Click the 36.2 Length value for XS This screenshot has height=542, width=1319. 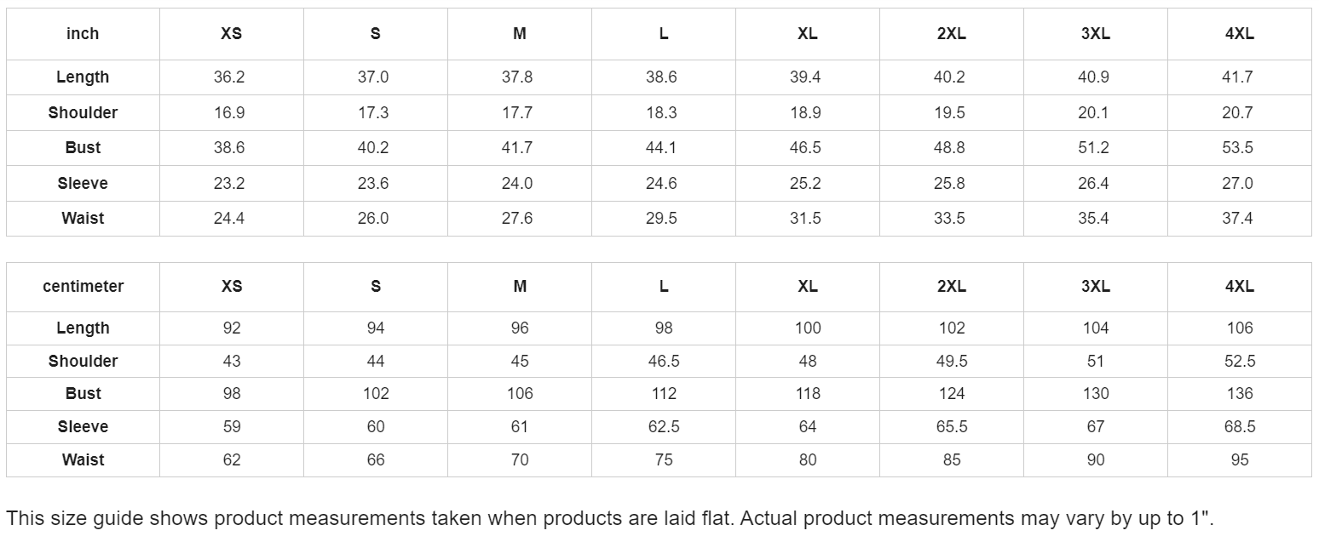point(229,77)
